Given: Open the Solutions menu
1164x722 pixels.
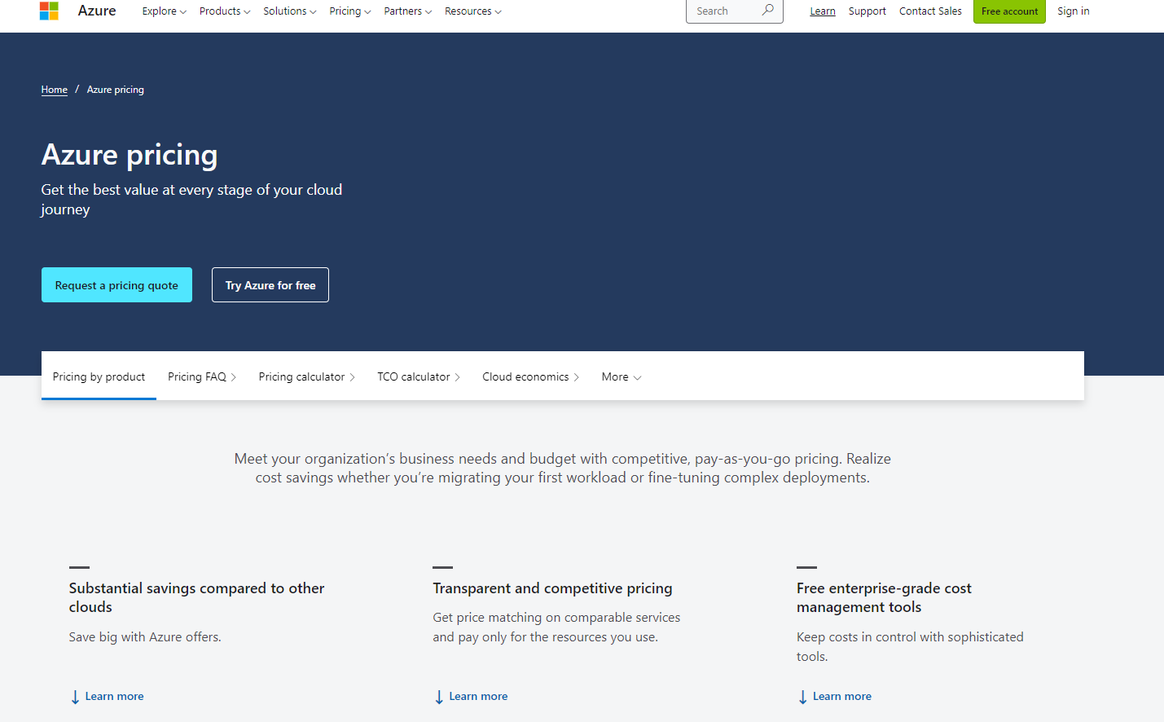Looking at the screenshot, I should click(x=289, y=11).
